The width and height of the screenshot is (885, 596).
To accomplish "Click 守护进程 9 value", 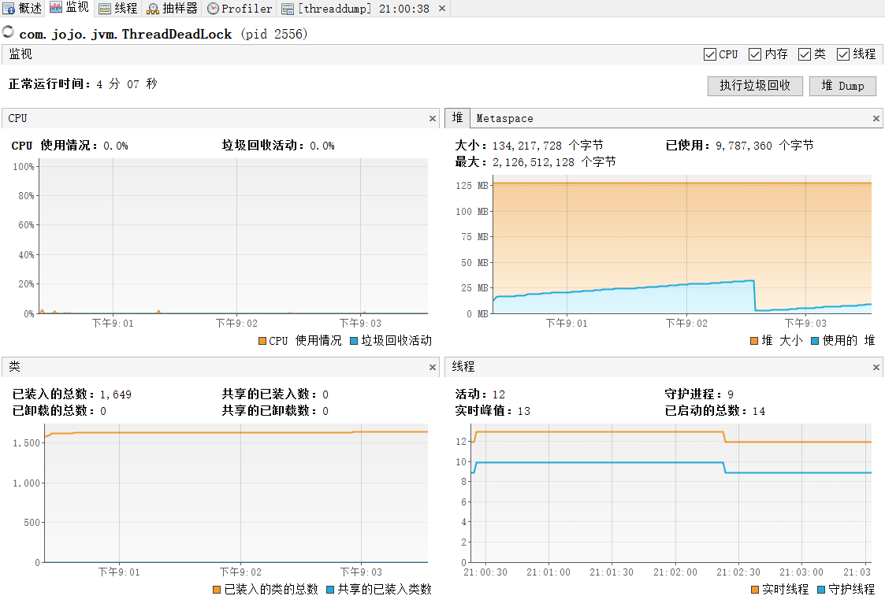I will coord(731,394).
